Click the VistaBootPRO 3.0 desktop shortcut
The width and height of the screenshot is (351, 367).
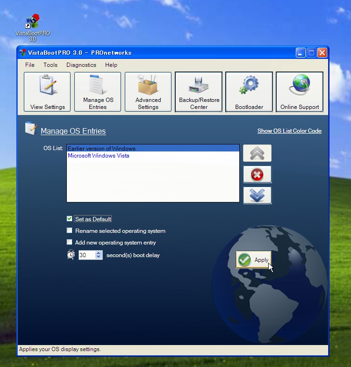point(33,28)
